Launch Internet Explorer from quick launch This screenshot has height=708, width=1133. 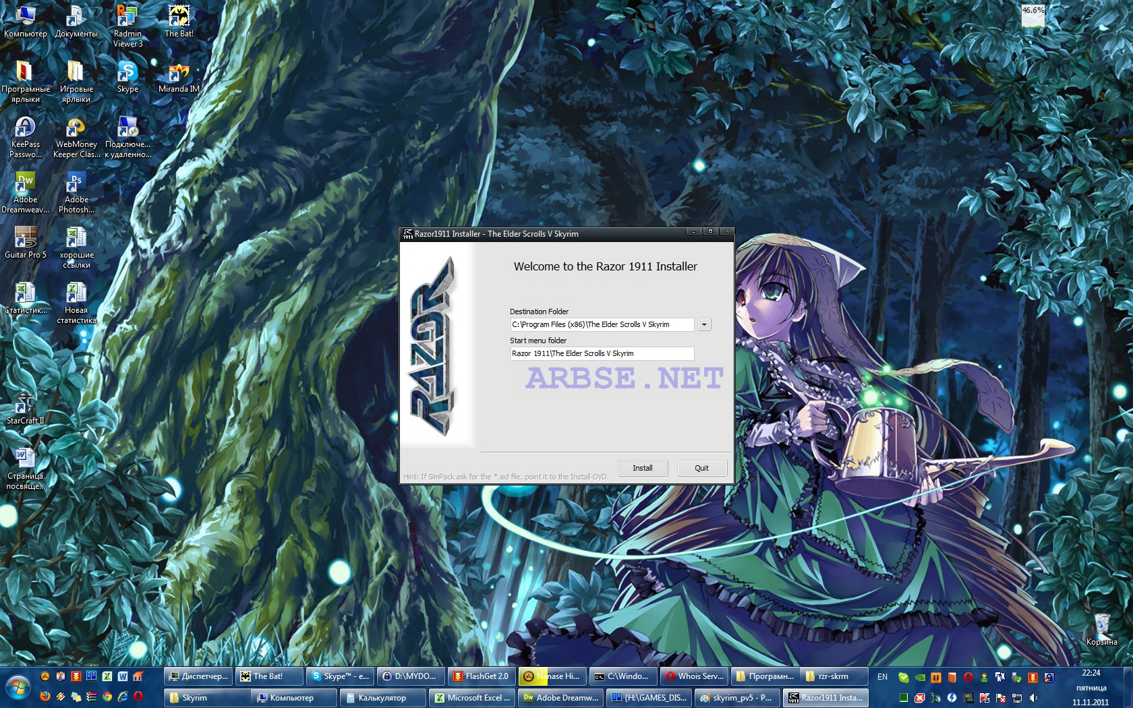(123, 696)
